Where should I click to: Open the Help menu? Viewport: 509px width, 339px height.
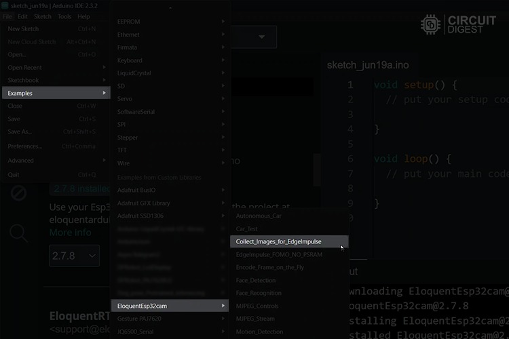[x=83, y=16]
